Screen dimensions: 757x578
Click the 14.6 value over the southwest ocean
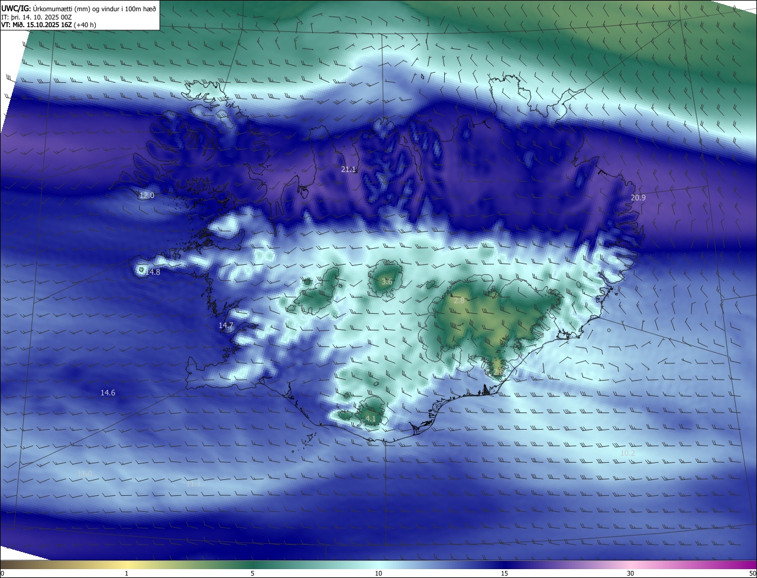tap(108, 393)
